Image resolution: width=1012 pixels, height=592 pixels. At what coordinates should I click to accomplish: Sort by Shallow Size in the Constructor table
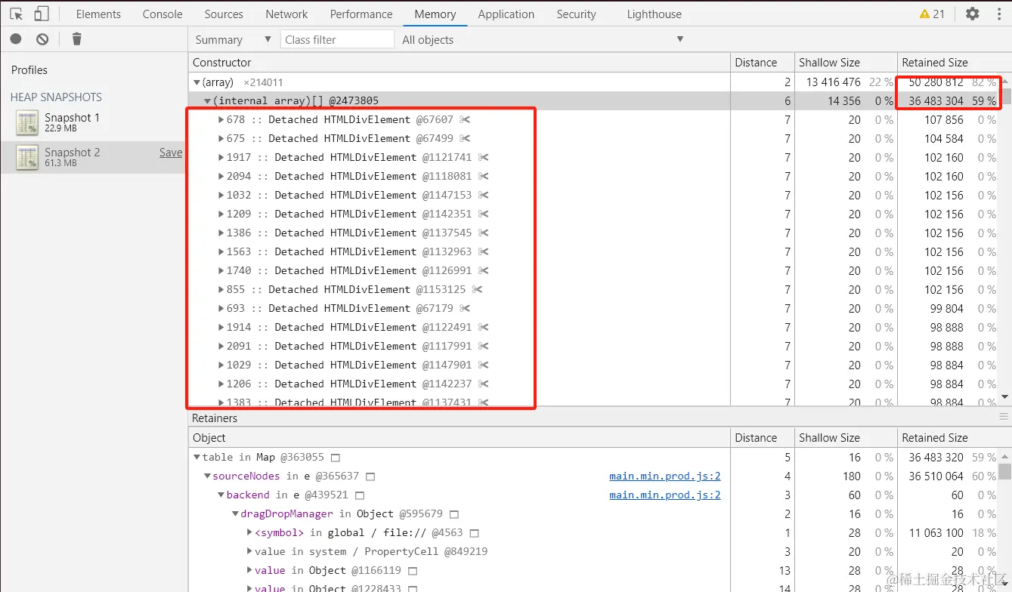(x=844, y=63)
